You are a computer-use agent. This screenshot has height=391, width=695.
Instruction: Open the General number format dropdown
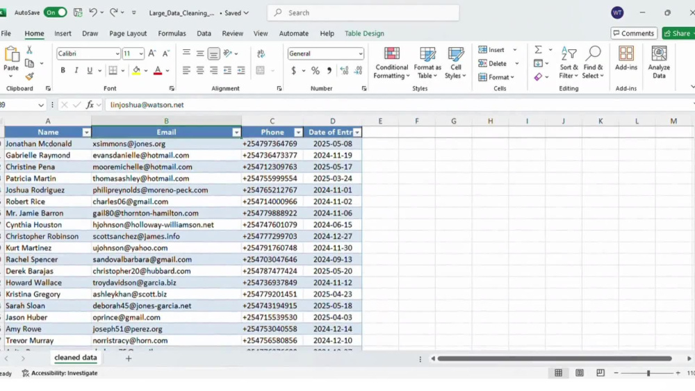click(360, 53)
